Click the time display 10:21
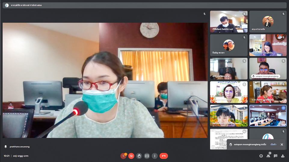Screen dimensions: 289x162 pyautogui.click(x=7, y=156)
